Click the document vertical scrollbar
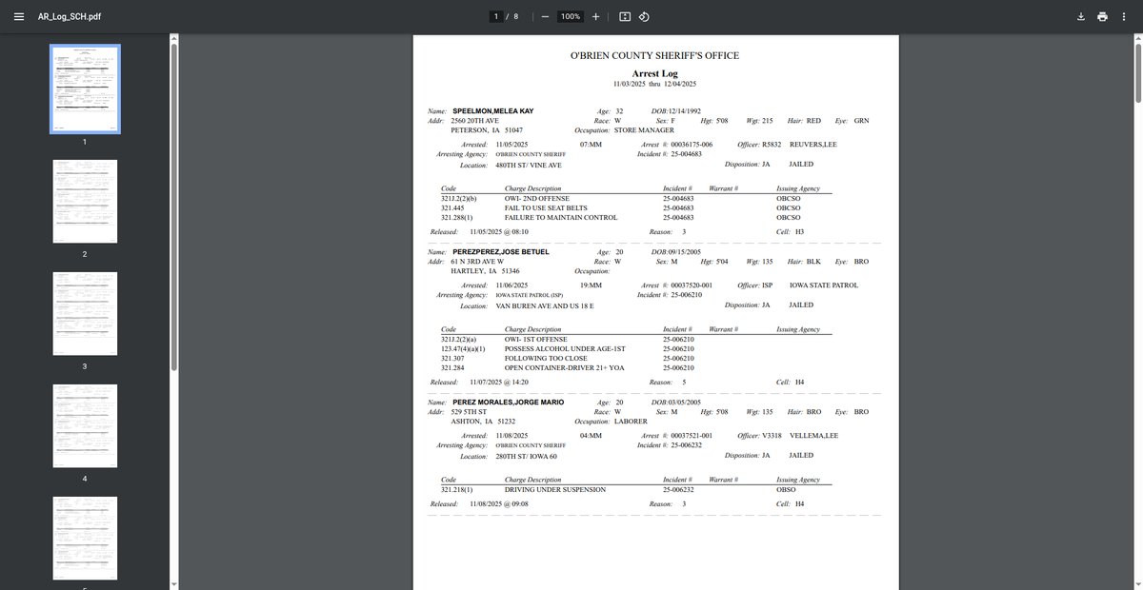 tap(1138, 71)
